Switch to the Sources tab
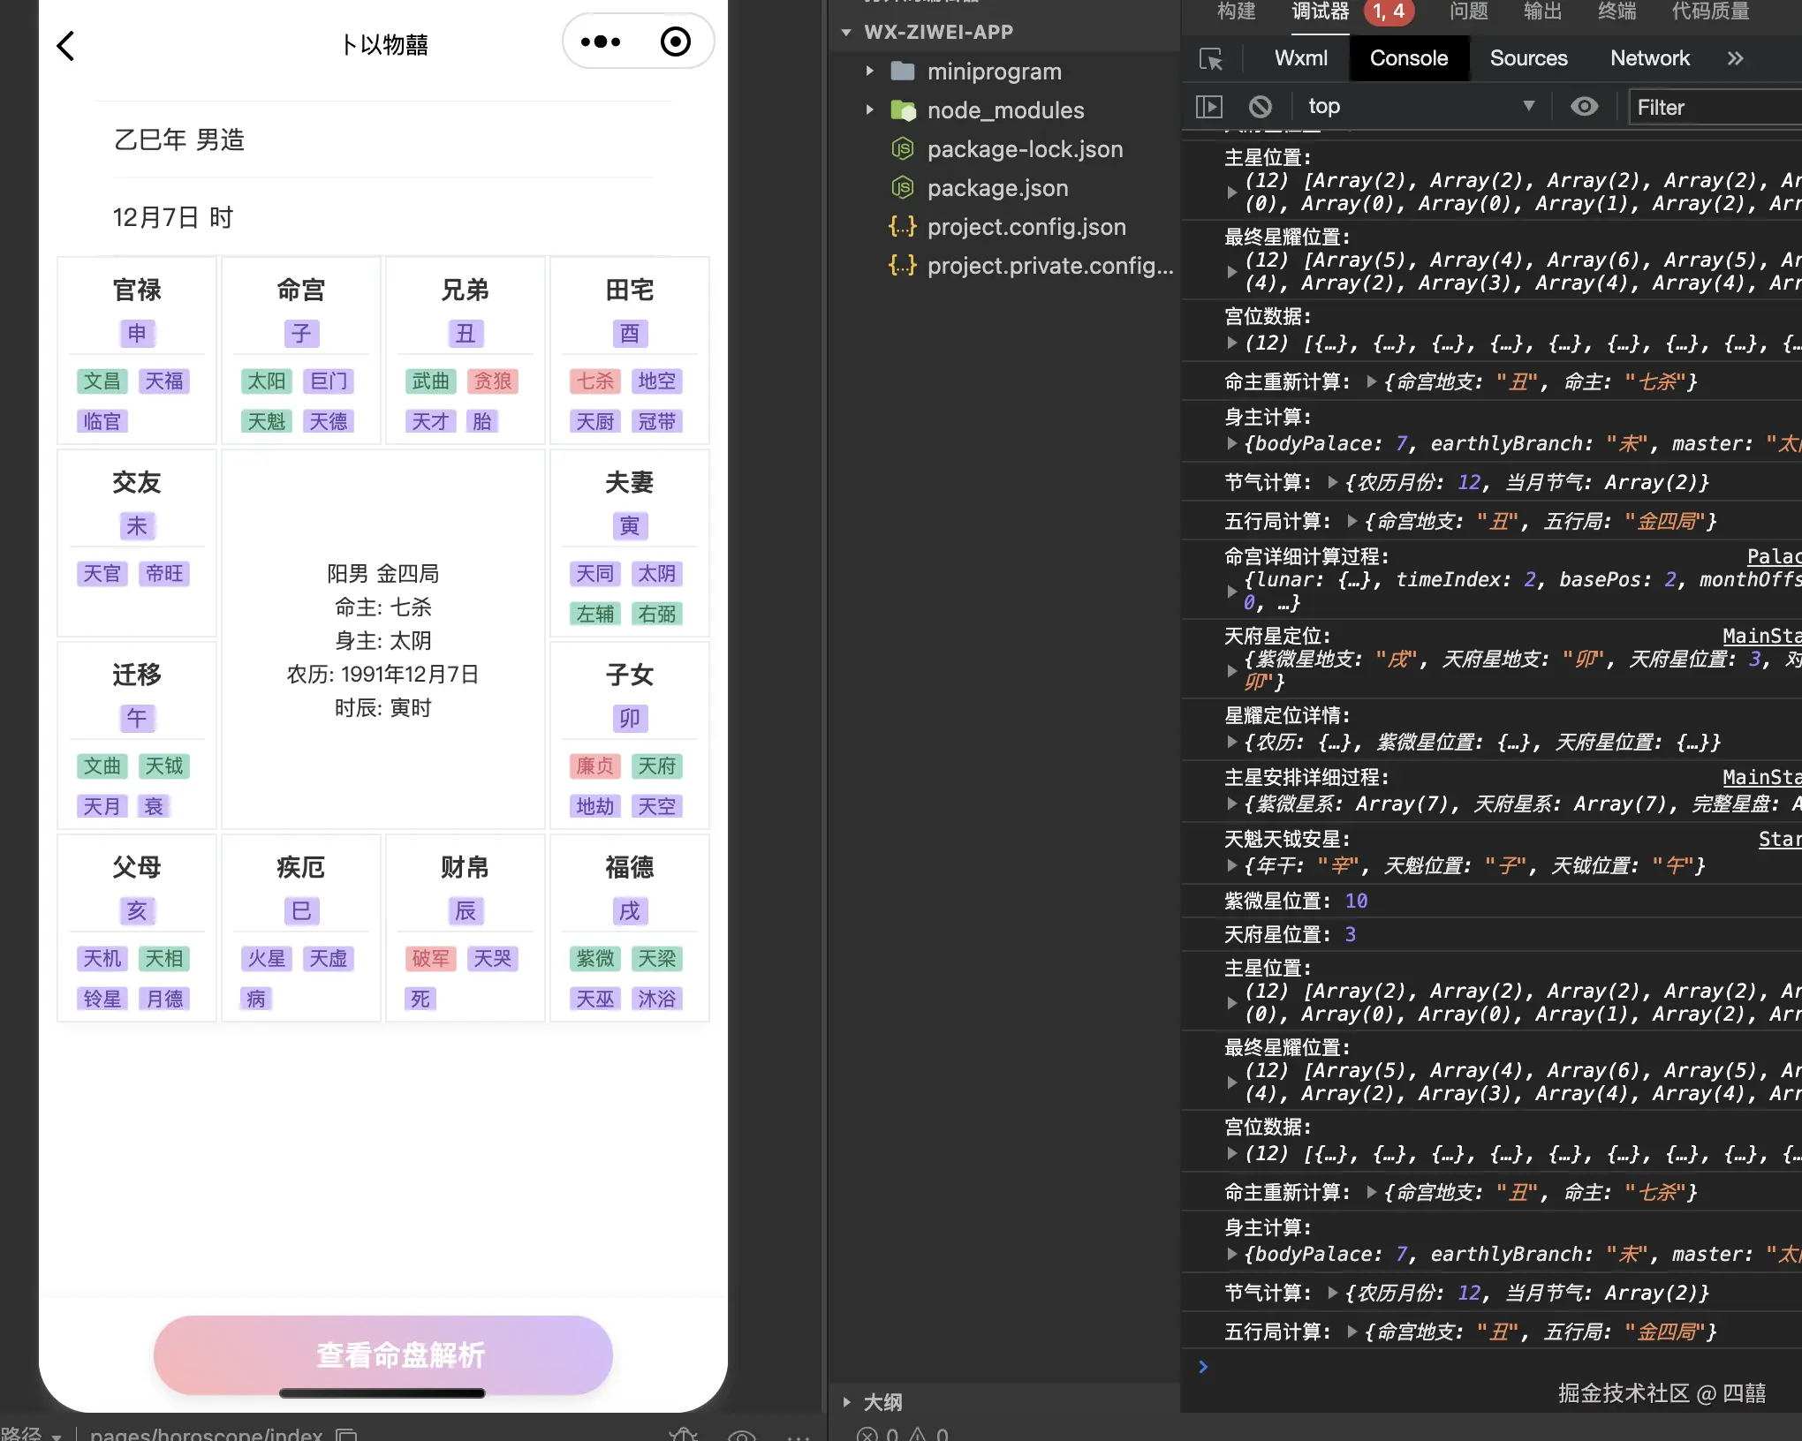 click(x=1528, y=58)
